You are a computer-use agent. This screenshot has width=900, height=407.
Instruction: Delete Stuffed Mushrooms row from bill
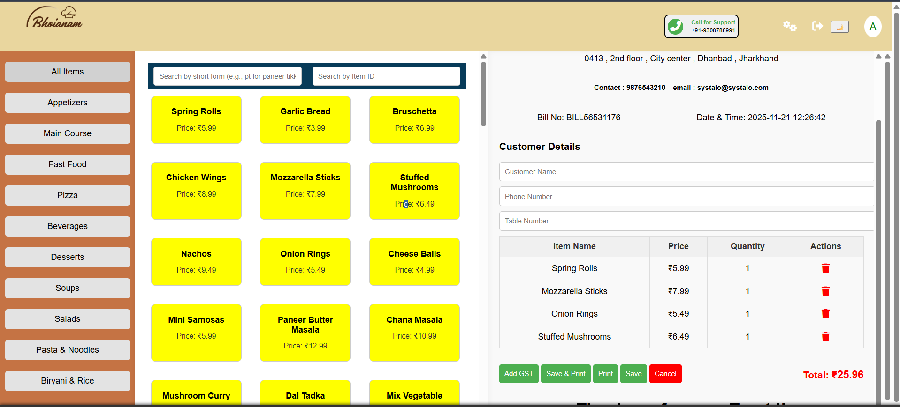click(x=825, y=337)
